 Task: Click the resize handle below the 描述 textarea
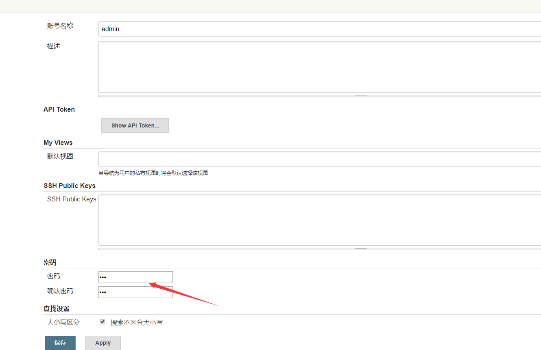361,95
